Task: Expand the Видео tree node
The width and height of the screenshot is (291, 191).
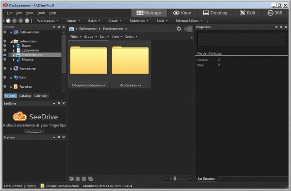Action: [x=14, y=46]
